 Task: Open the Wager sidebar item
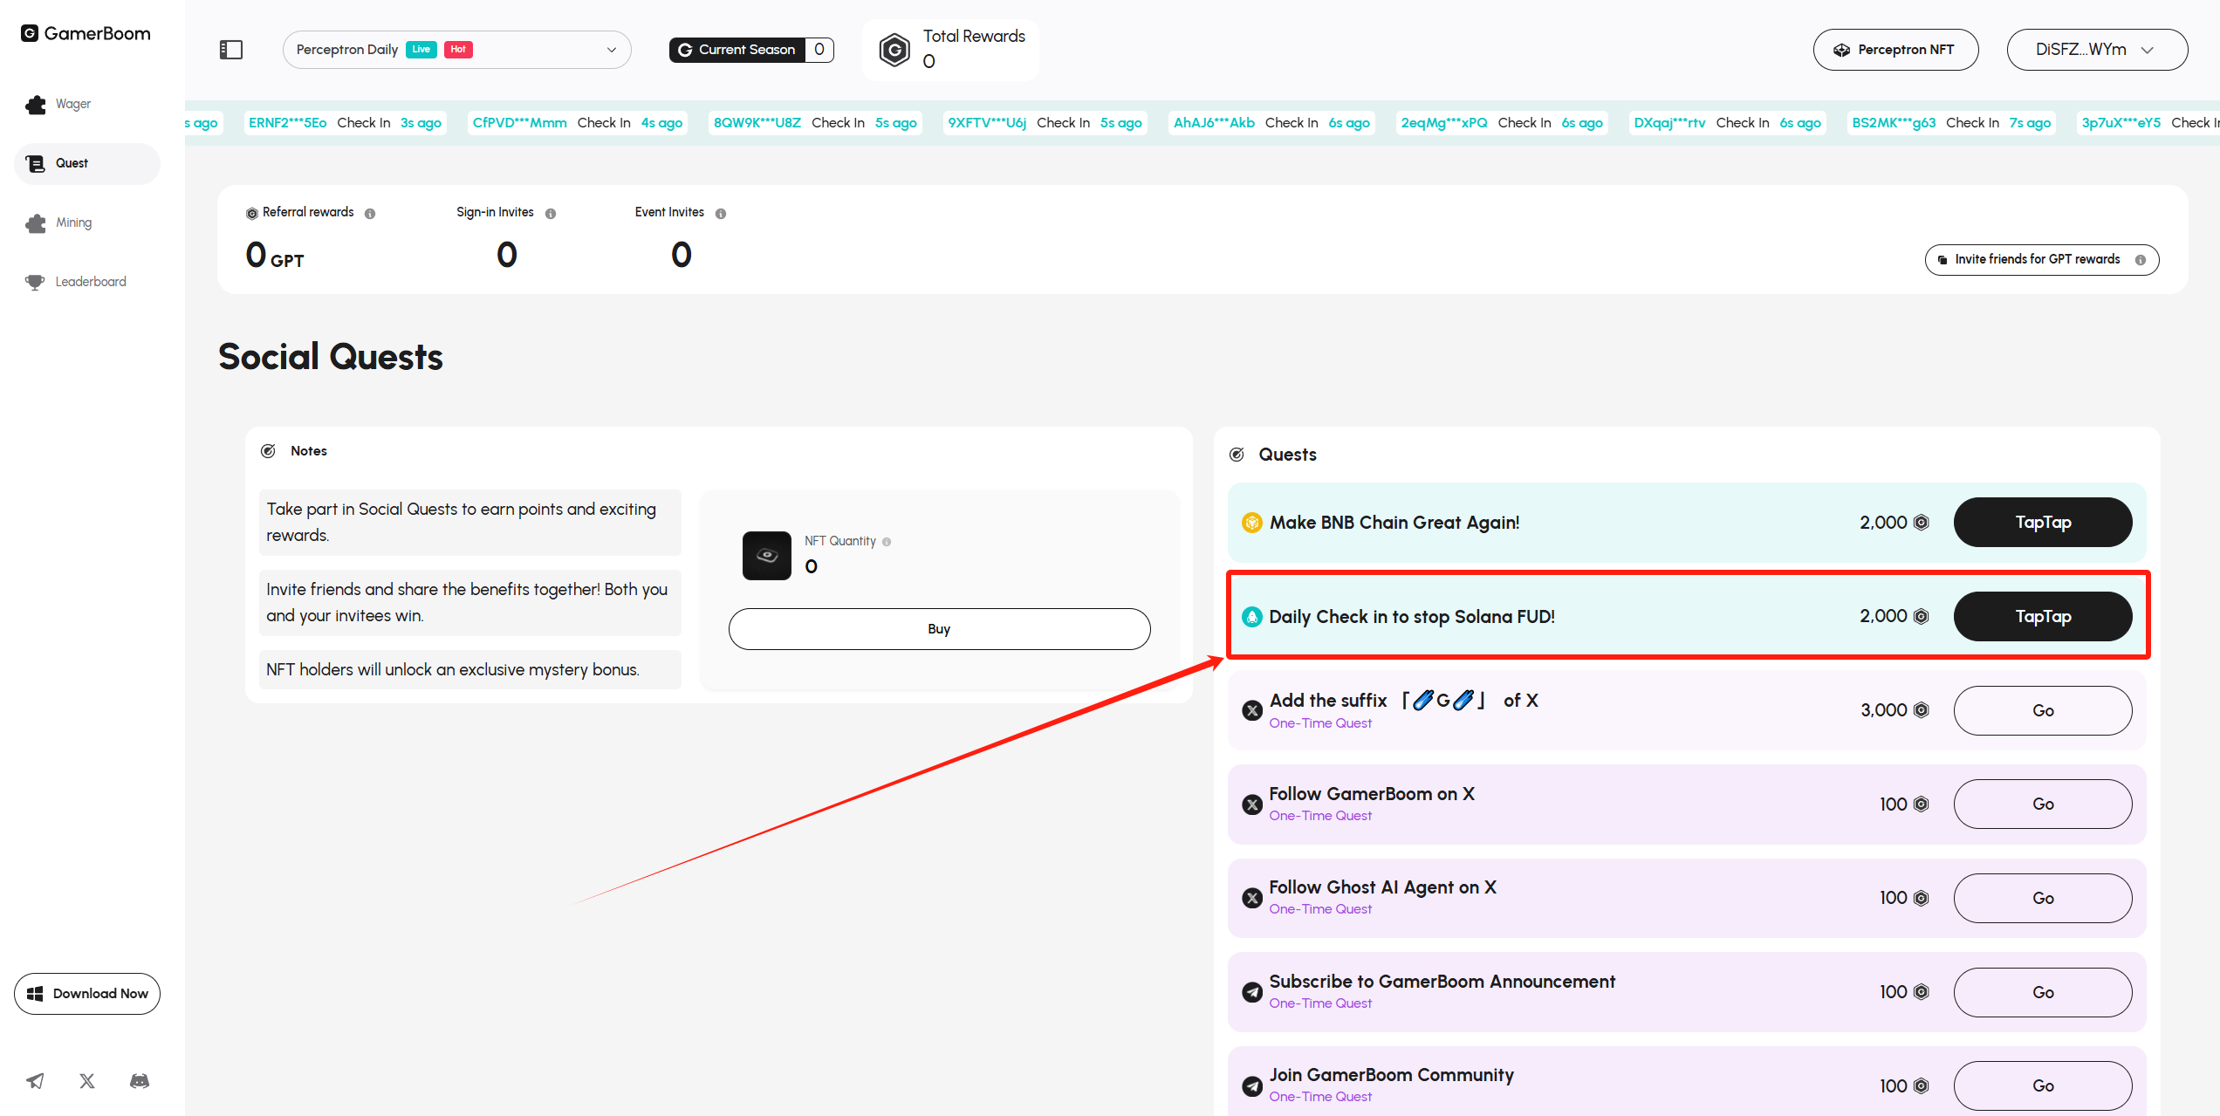click(x=86, y=104)
